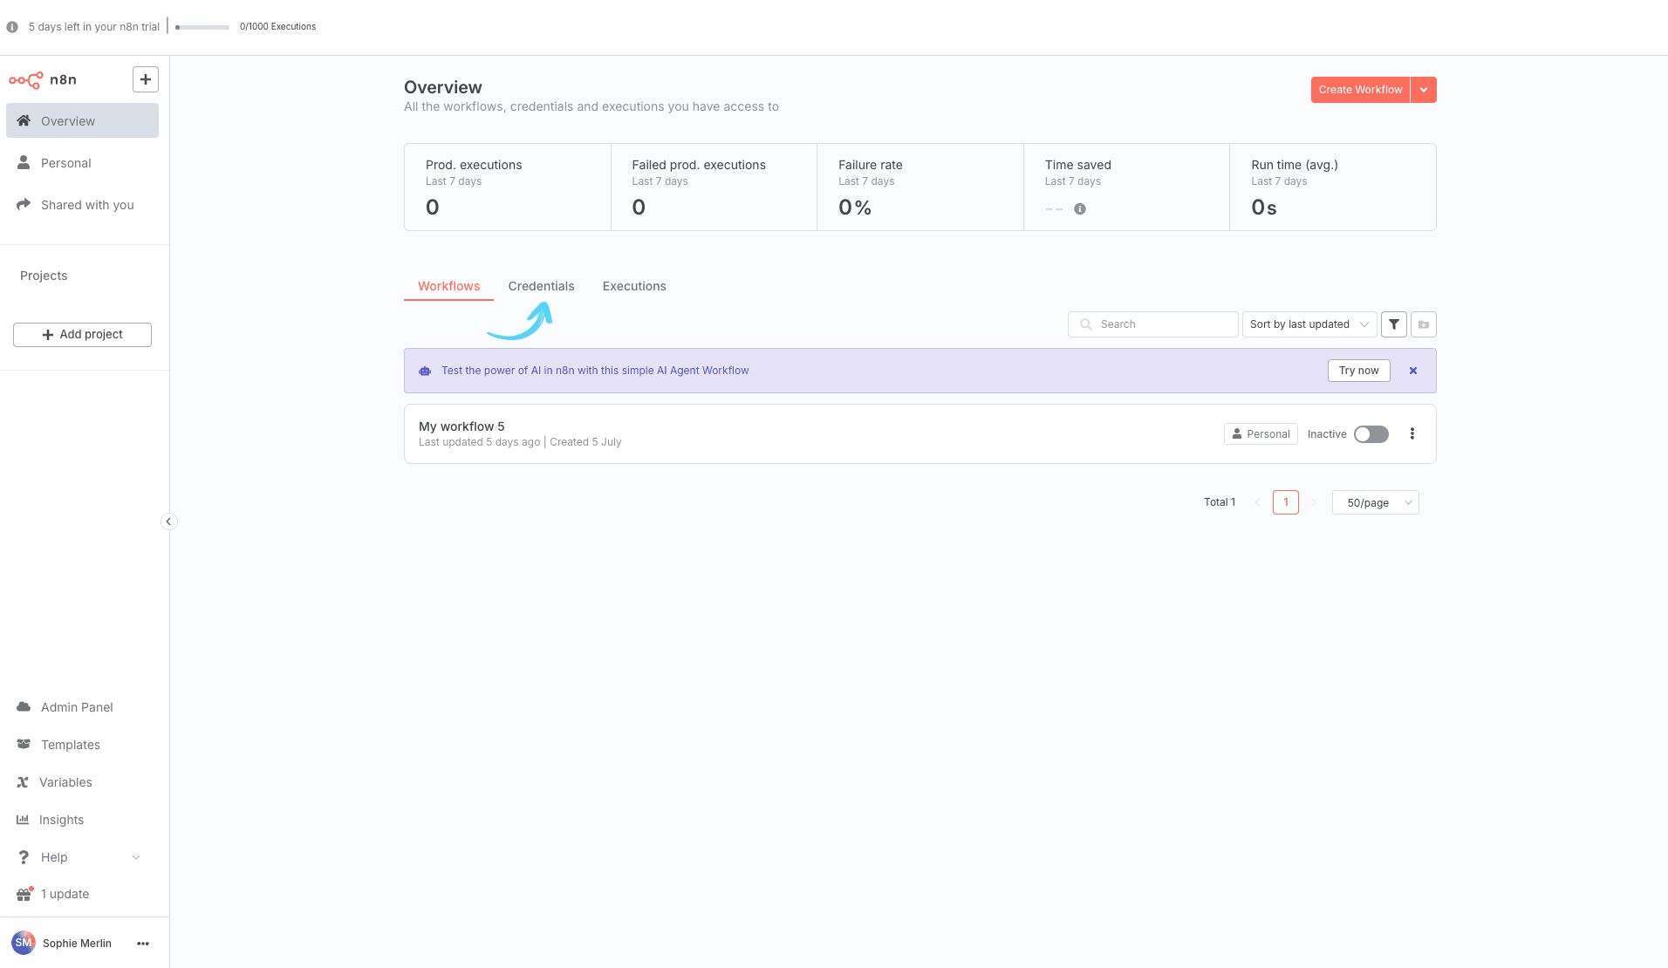Click the trial info icon in top banner
The width and height of the screenshot is (1668, 968).
tap(12, 27)
